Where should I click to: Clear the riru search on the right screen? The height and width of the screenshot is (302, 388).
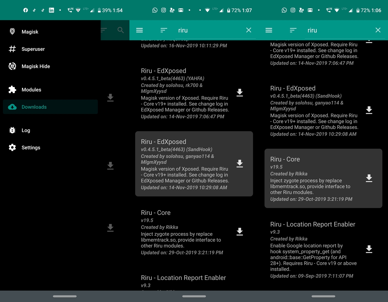pos(378,30)
